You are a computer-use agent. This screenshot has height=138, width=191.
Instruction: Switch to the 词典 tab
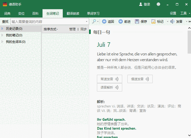tap(7, 13)
